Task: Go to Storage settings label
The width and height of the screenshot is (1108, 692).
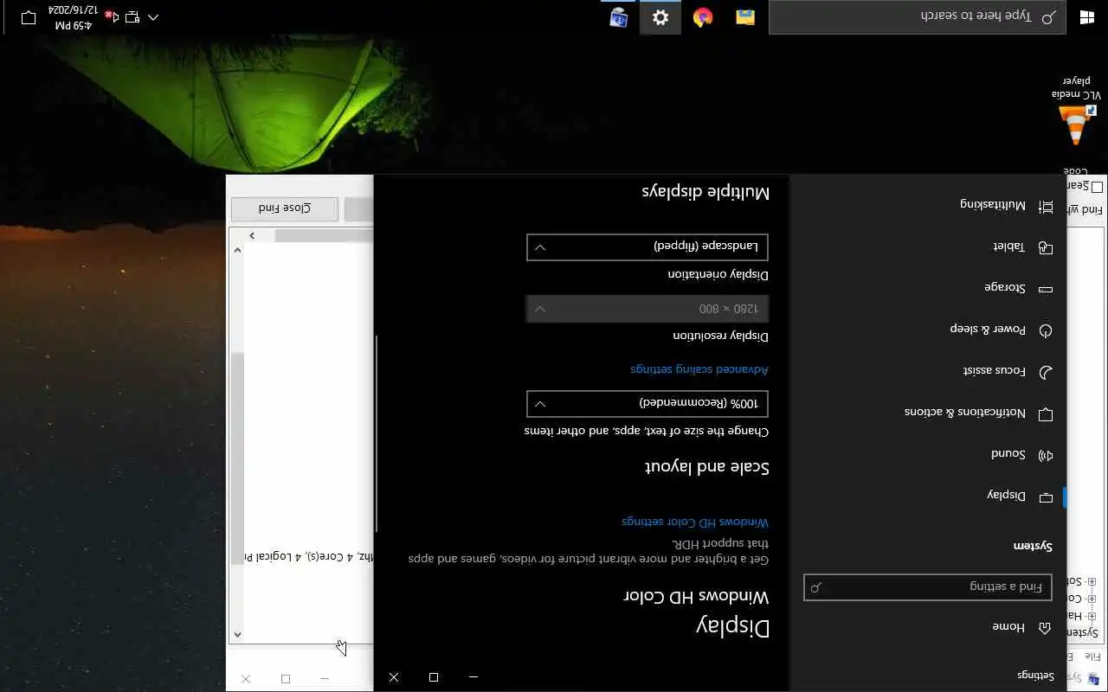Action: click(1005, 288)
